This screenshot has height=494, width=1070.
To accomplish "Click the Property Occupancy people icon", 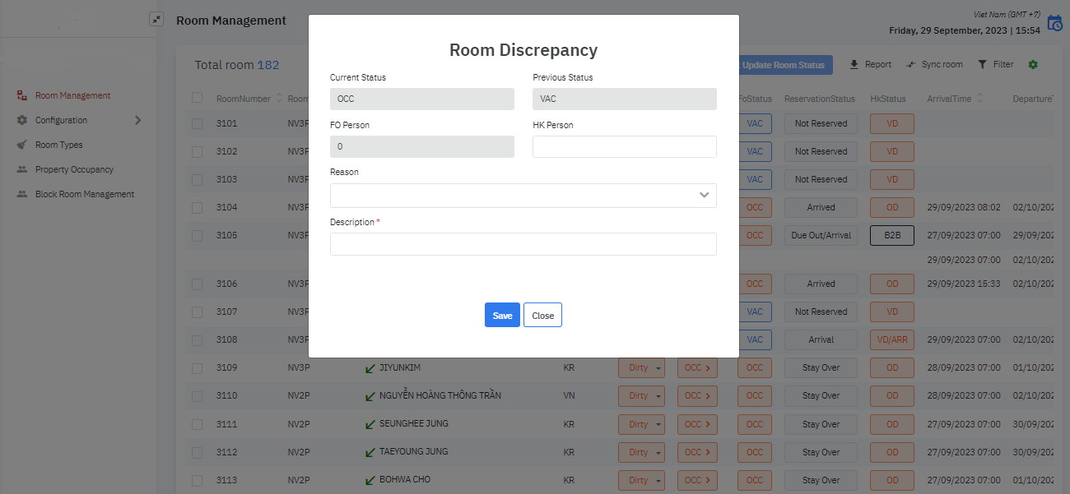I will point(22,169).
